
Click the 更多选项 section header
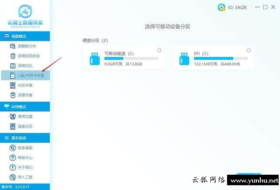25,138
